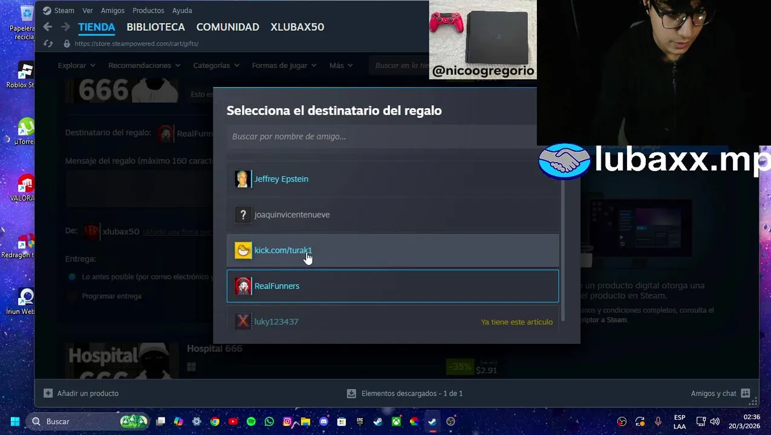Open the Productos menu
This screenshot has height=435, width=771.
(148, 10)
